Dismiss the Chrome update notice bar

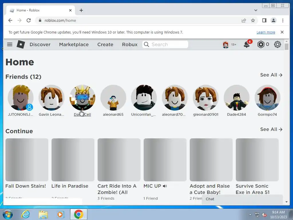tap(282, 32)
